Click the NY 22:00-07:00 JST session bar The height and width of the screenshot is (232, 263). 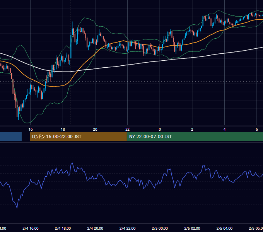point(195,136)
